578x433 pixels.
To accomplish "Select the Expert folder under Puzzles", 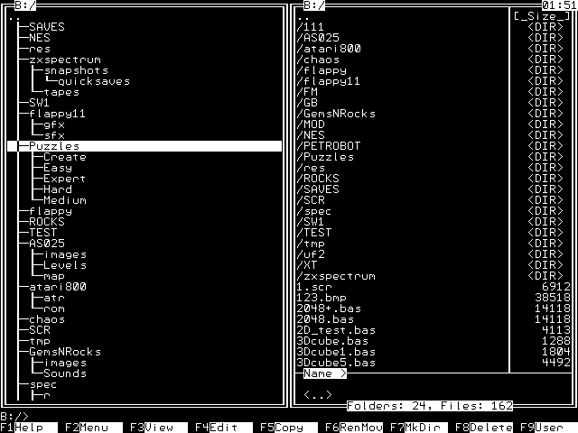I will pyautogui.click(x=65, y=179).
